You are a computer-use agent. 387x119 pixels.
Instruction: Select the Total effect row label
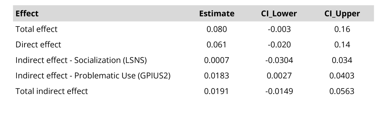point(36,29)
